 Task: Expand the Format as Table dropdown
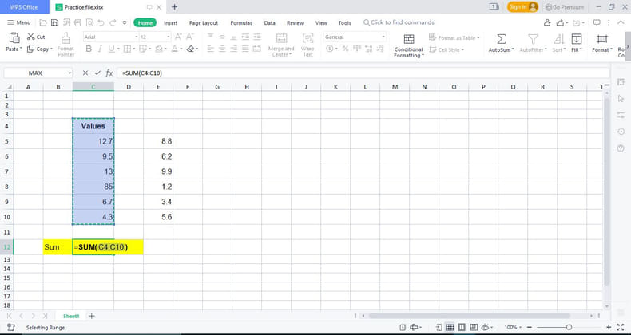pyautogui.click(x=478, y=37)
